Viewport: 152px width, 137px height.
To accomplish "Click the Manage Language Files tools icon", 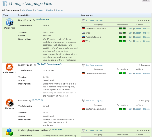I will pyautogui.click(x=5, y=3).
